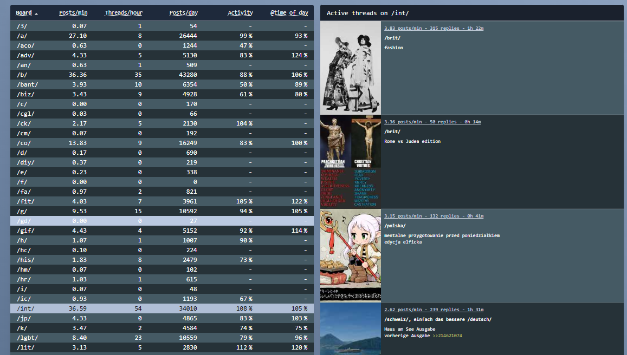
Task: Select the /c/ board row
Action: tap(162, 104)
